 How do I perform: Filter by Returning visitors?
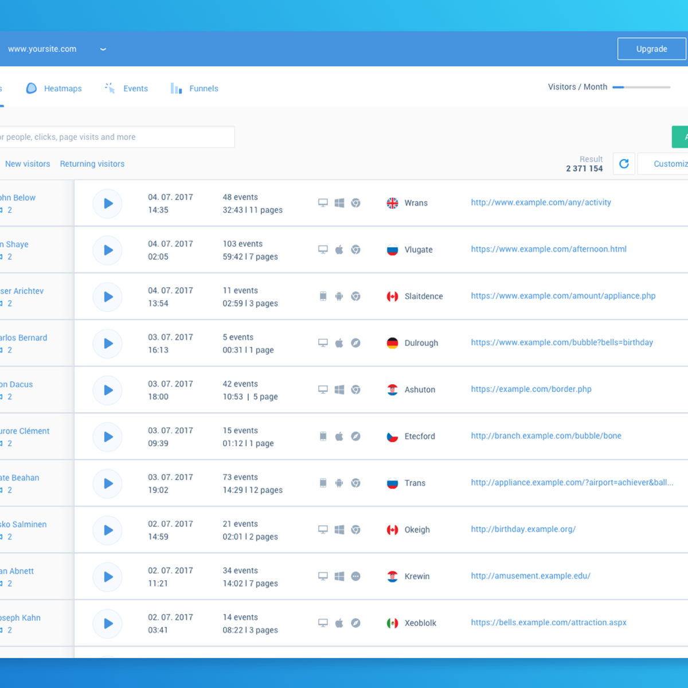tap(92, 164)
